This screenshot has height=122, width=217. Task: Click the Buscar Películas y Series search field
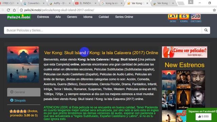tap(103, 30)
